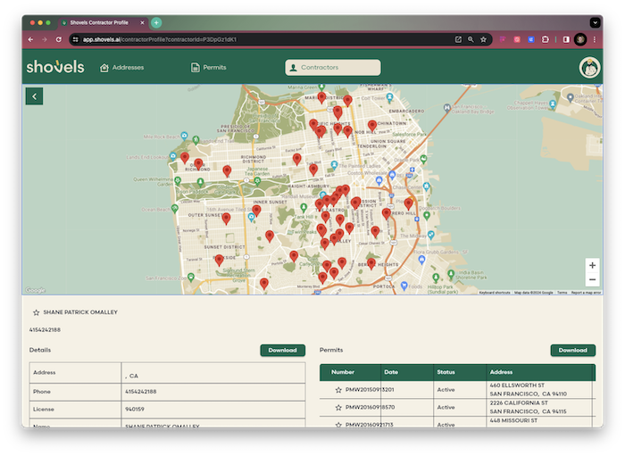Click the red pin near Potrero Hill
The width and height of the screenshot is (625, 456).
(387, 213)
